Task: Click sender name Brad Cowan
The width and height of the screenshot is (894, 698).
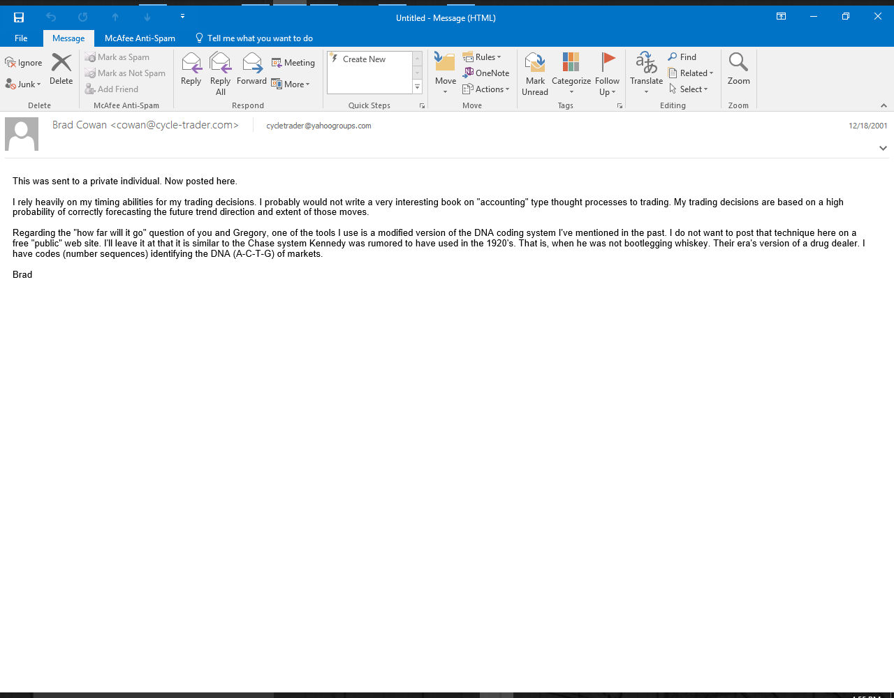Action: [x=145, y=125]
